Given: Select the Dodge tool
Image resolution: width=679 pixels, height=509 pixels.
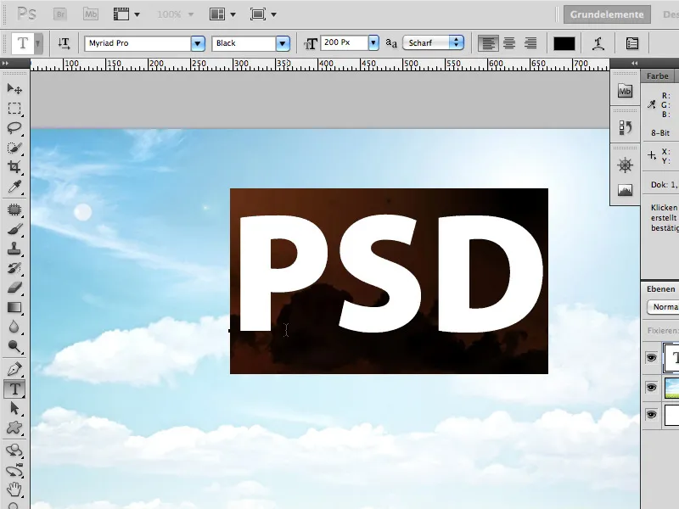Looking at the screenshot, I should (x=14, y=346).
